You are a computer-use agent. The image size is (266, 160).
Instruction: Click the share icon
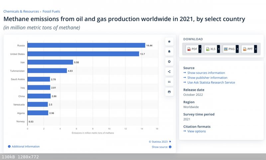[169, 72]
